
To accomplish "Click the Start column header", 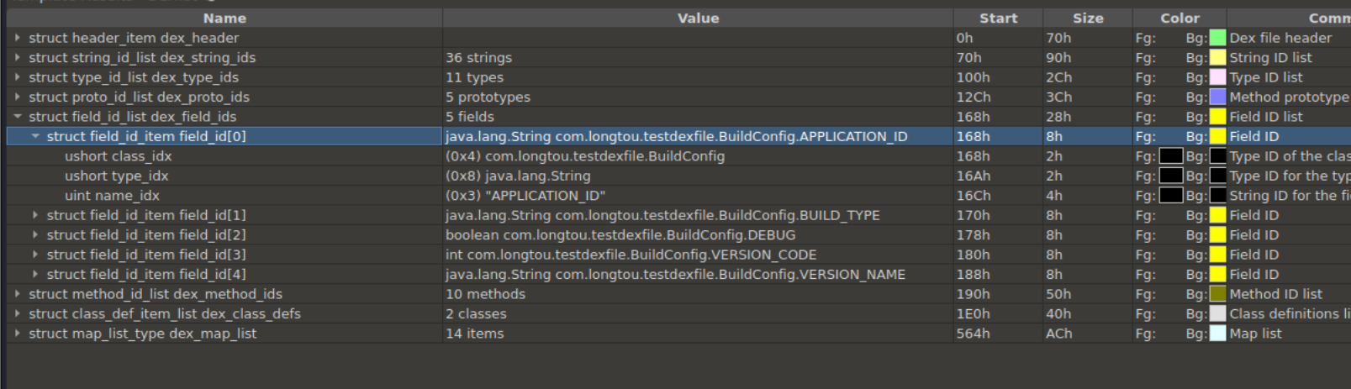I will coord(998,18).
